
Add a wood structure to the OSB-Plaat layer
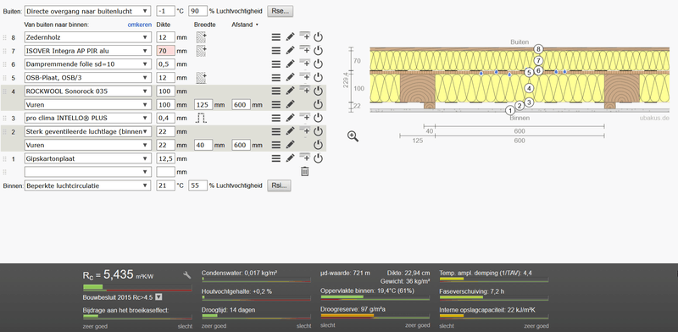click(201, 78)
